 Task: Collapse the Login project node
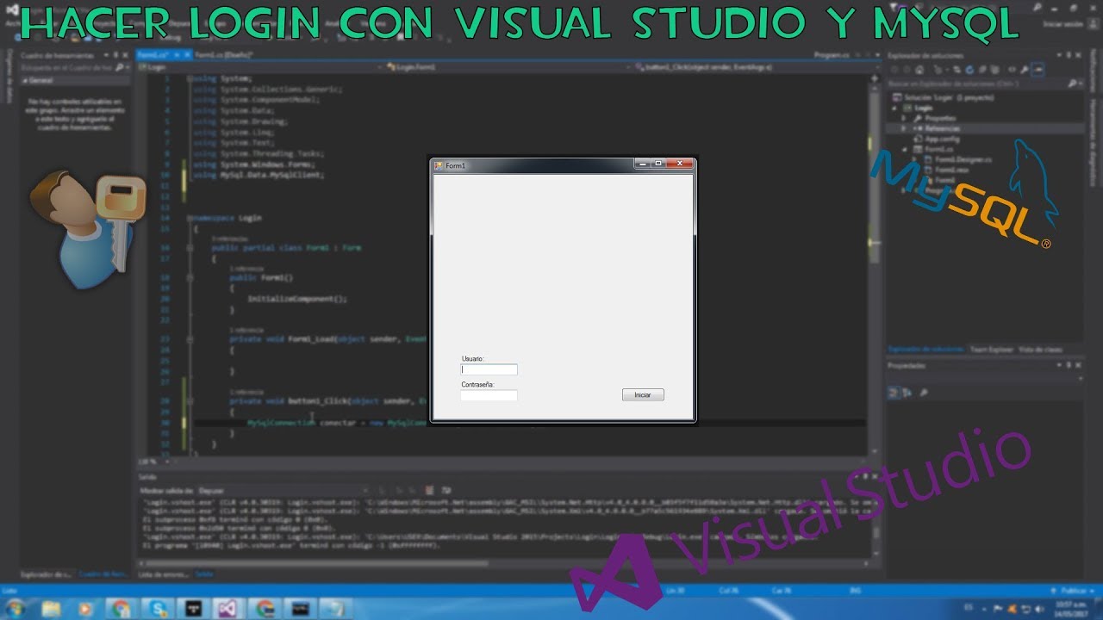click(895, 108)
